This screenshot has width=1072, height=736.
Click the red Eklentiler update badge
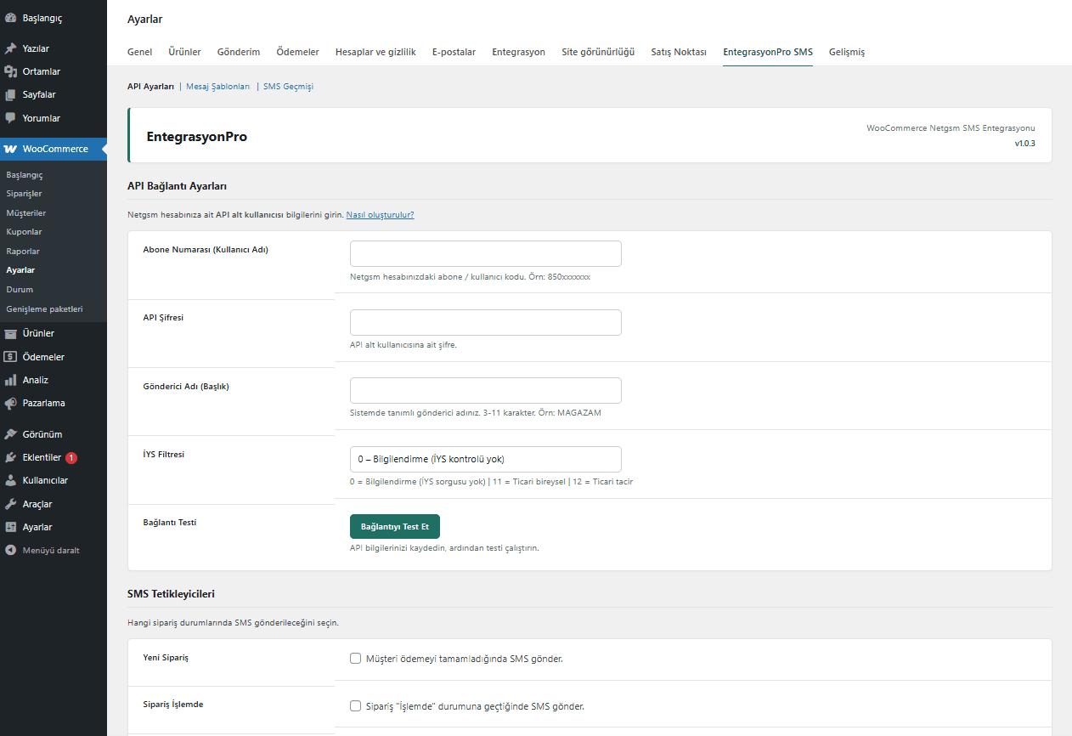click(x=71, y=457)
